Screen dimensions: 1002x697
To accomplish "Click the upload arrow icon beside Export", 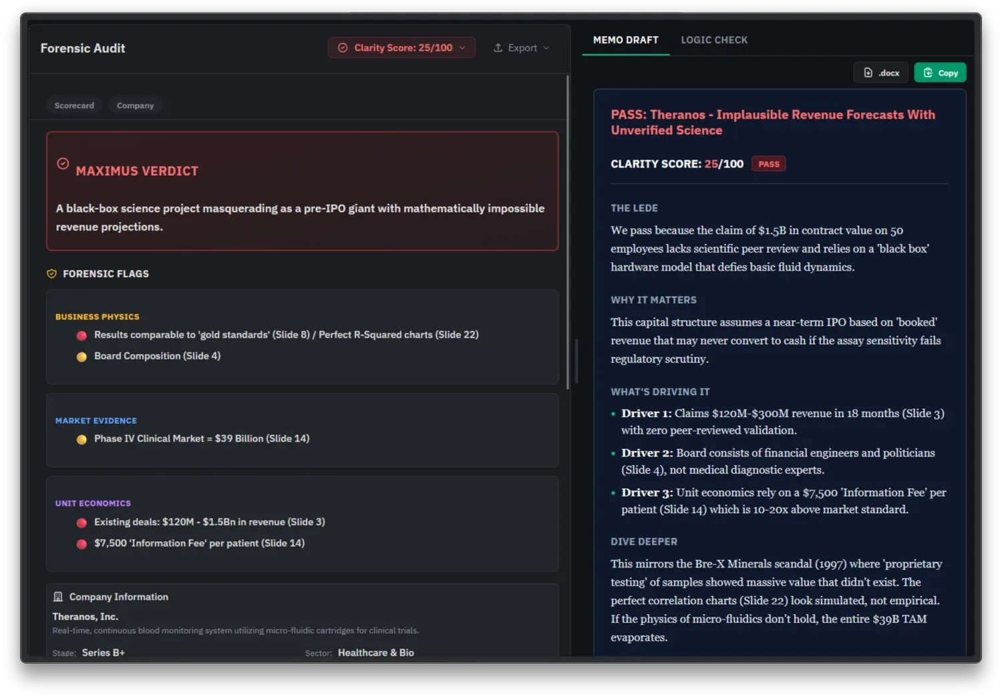I will point(497,47).
